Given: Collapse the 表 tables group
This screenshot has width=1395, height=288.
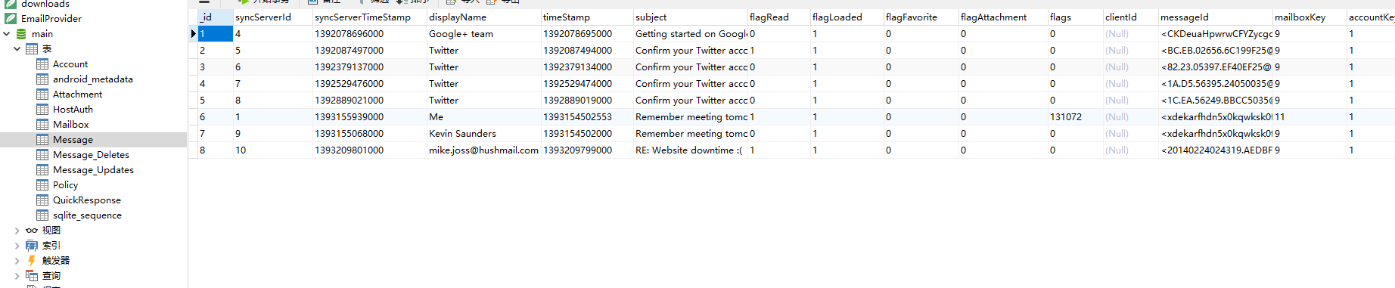Looking at the screenshot, I should pyautogui.click(x=17, y=49).
